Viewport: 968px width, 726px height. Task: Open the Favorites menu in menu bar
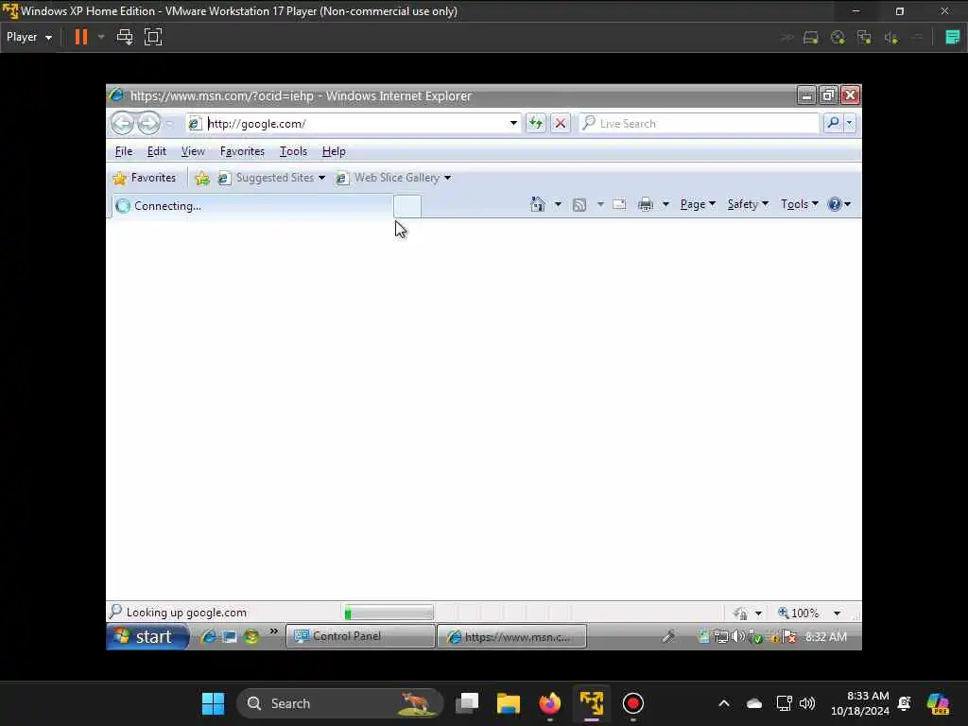click(242, 151)
